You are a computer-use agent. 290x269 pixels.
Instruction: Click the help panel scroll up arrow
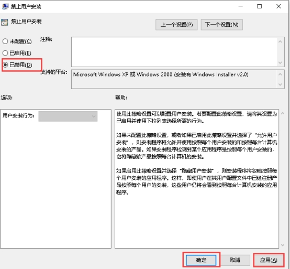(283, 113)
